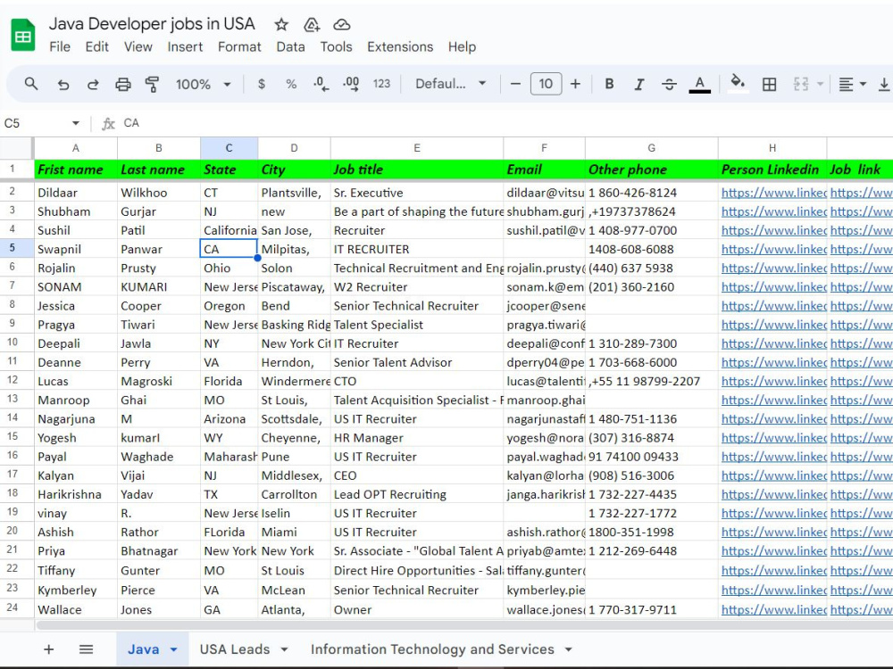Open the Extensions menu
Screen dimensions: 893x669
400,46
